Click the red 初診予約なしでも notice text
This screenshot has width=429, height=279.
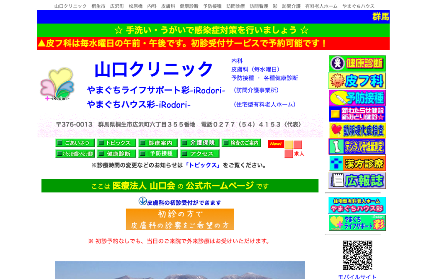click(x=178, y=241)
